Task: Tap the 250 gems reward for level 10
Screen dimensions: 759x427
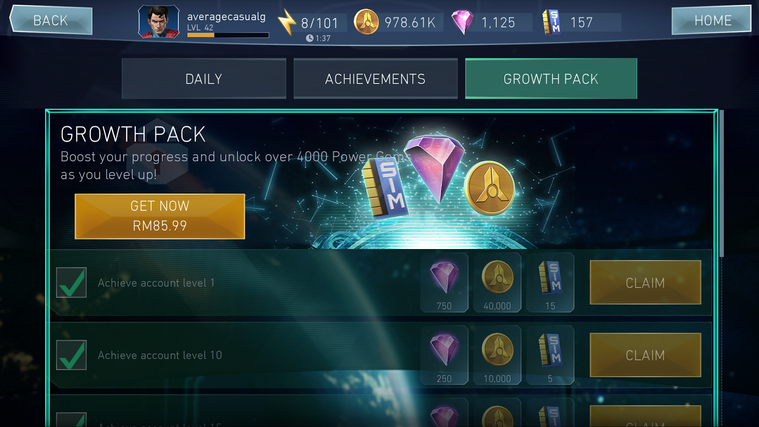Action: point(444,355)
